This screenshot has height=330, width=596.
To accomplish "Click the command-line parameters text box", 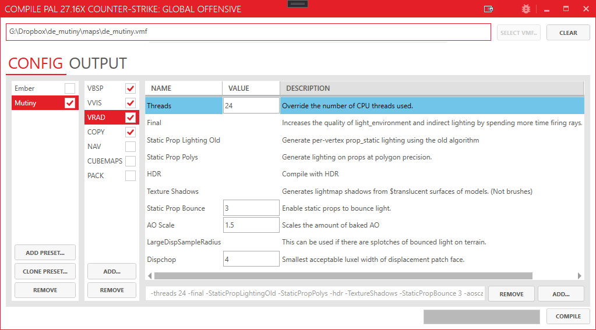I will (x=315, y=293).
